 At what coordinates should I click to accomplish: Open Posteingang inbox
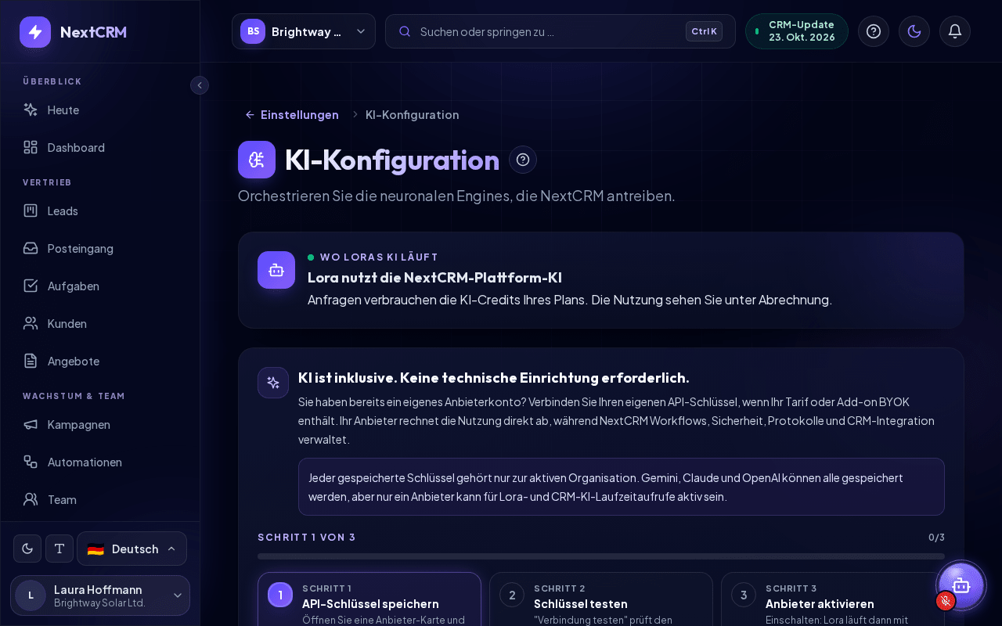pos(100,248)
